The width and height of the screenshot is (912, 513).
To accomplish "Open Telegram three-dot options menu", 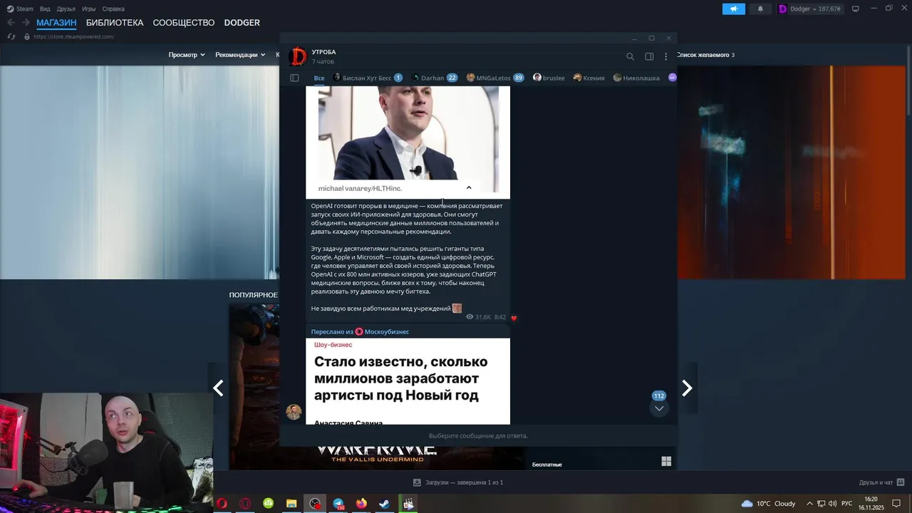I will coord(666,56).
